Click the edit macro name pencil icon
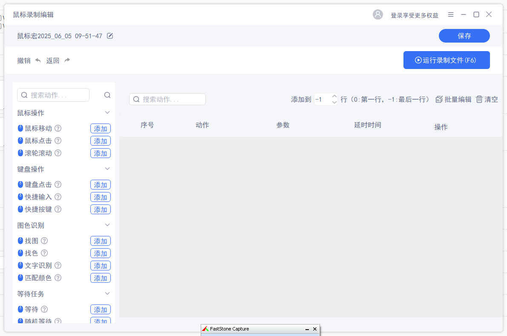Viewport: 507px width, 336px height. click(x=110, y=36)
